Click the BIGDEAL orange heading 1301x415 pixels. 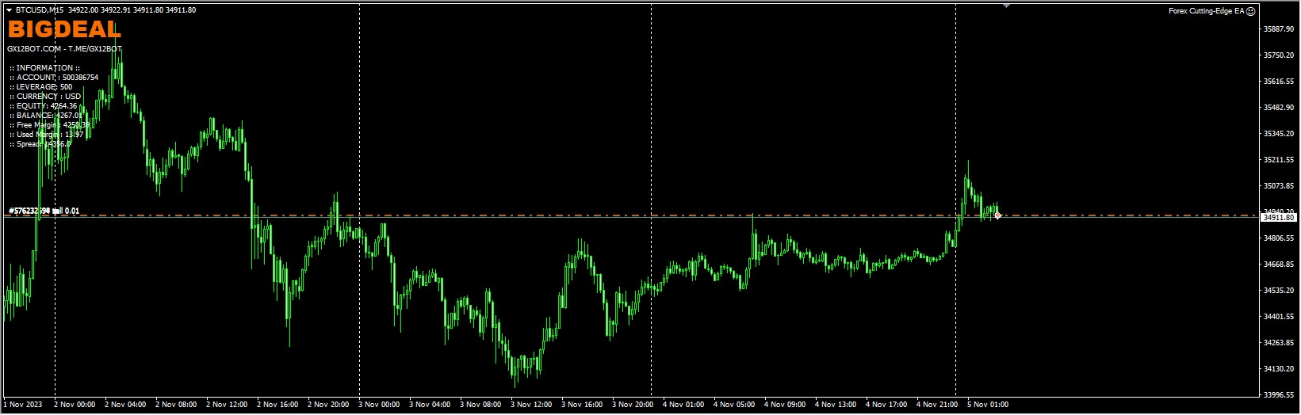64,30
